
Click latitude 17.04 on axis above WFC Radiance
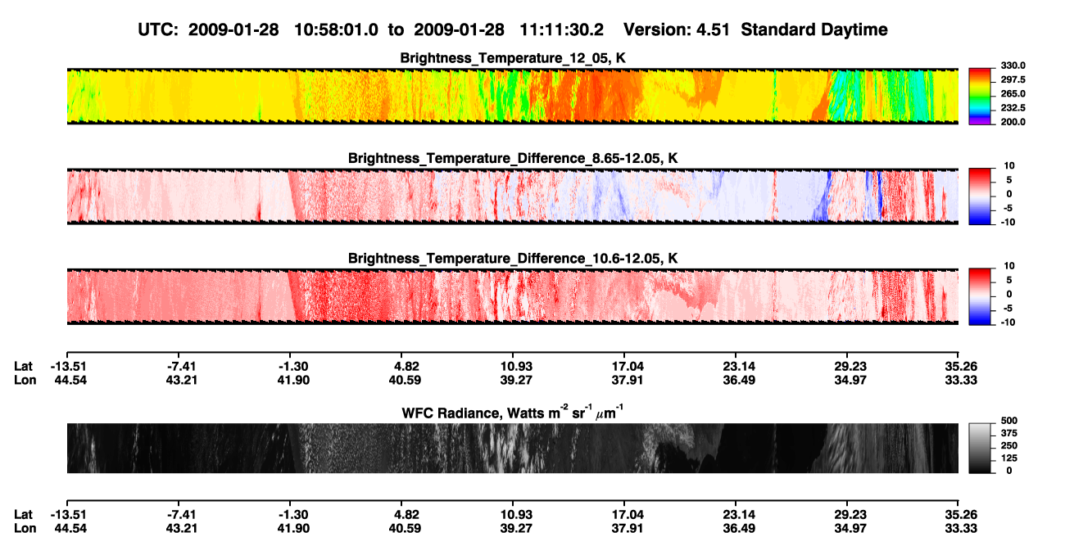tap(624, 366)
